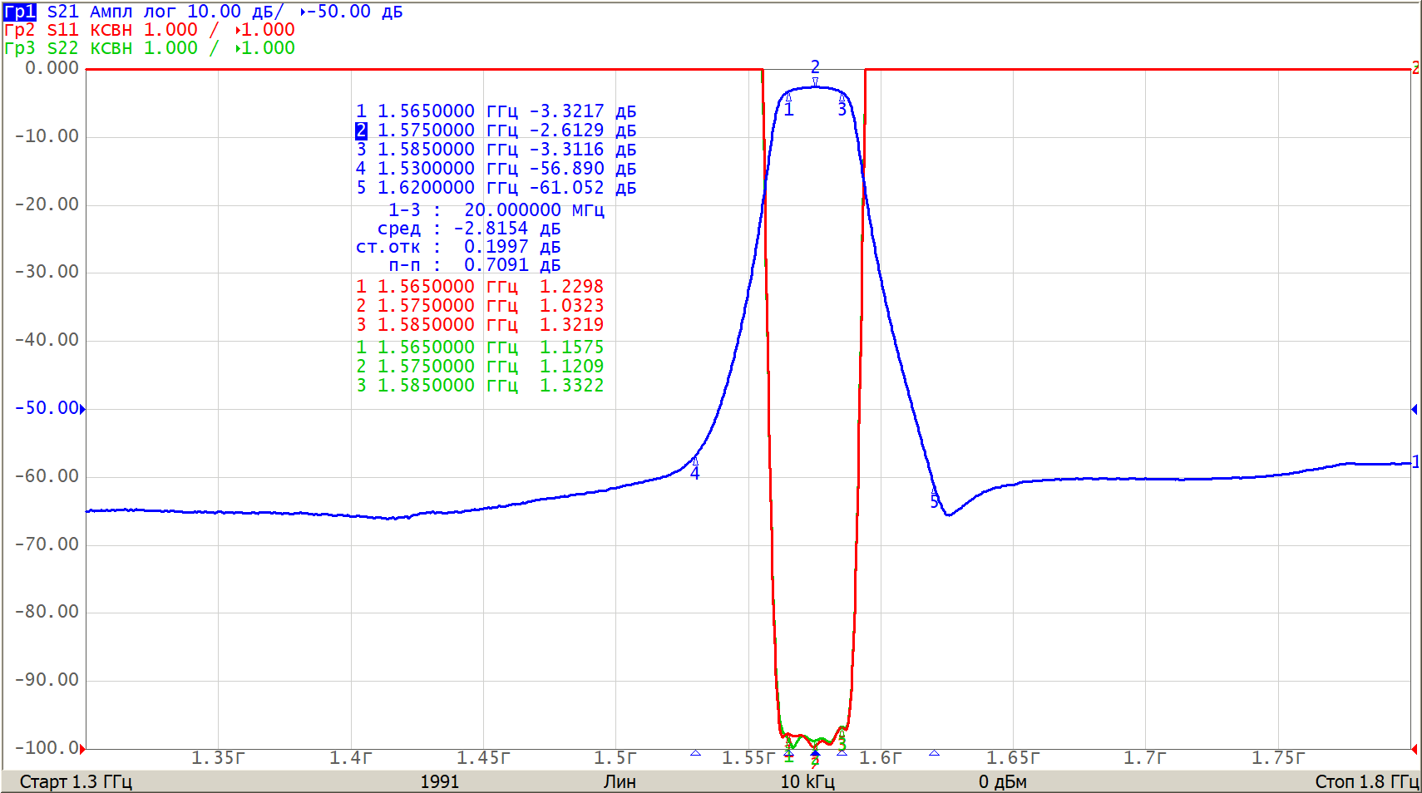Click the 1991 points field in status bar
This screenshot has width=1422, height=793.
[439, 781]
